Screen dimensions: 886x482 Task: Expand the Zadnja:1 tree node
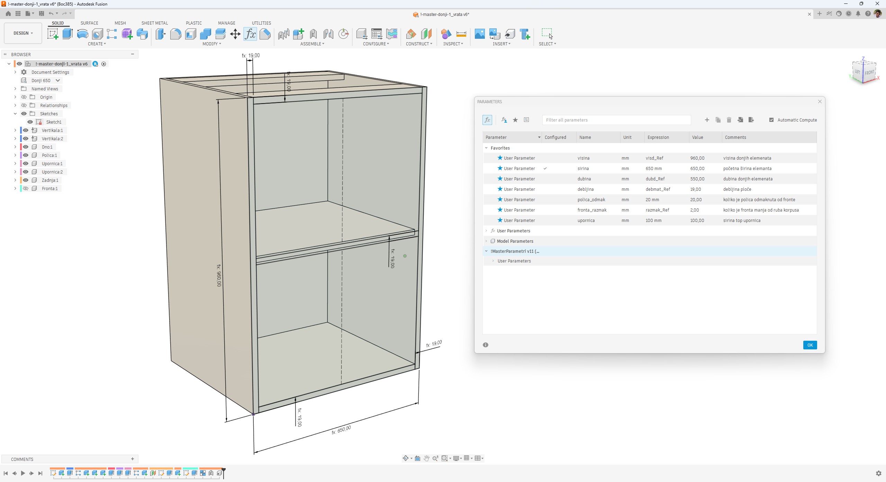15,180
